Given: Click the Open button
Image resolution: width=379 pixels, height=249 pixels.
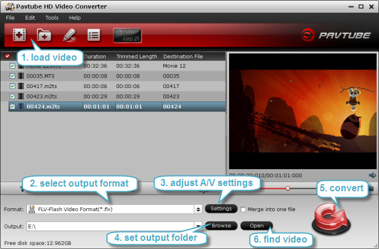Looking at the screenshot, I should (x=257, y=226).
